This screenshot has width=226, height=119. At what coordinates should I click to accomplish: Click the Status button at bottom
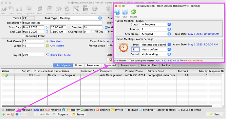78,114
